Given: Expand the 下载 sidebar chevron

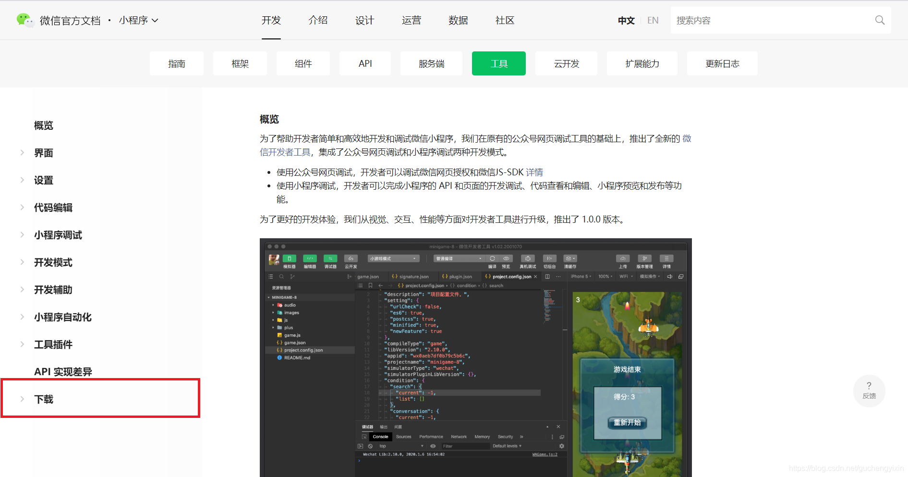Looking at the screenshot, I should (22, 399).
